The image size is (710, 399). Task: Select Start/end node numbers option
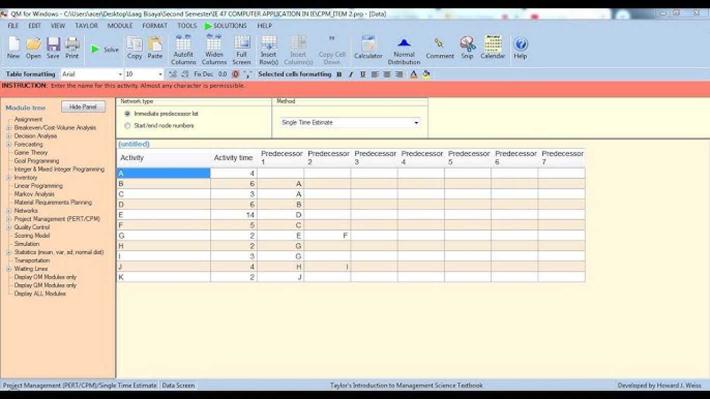click(x=127, y=126)
